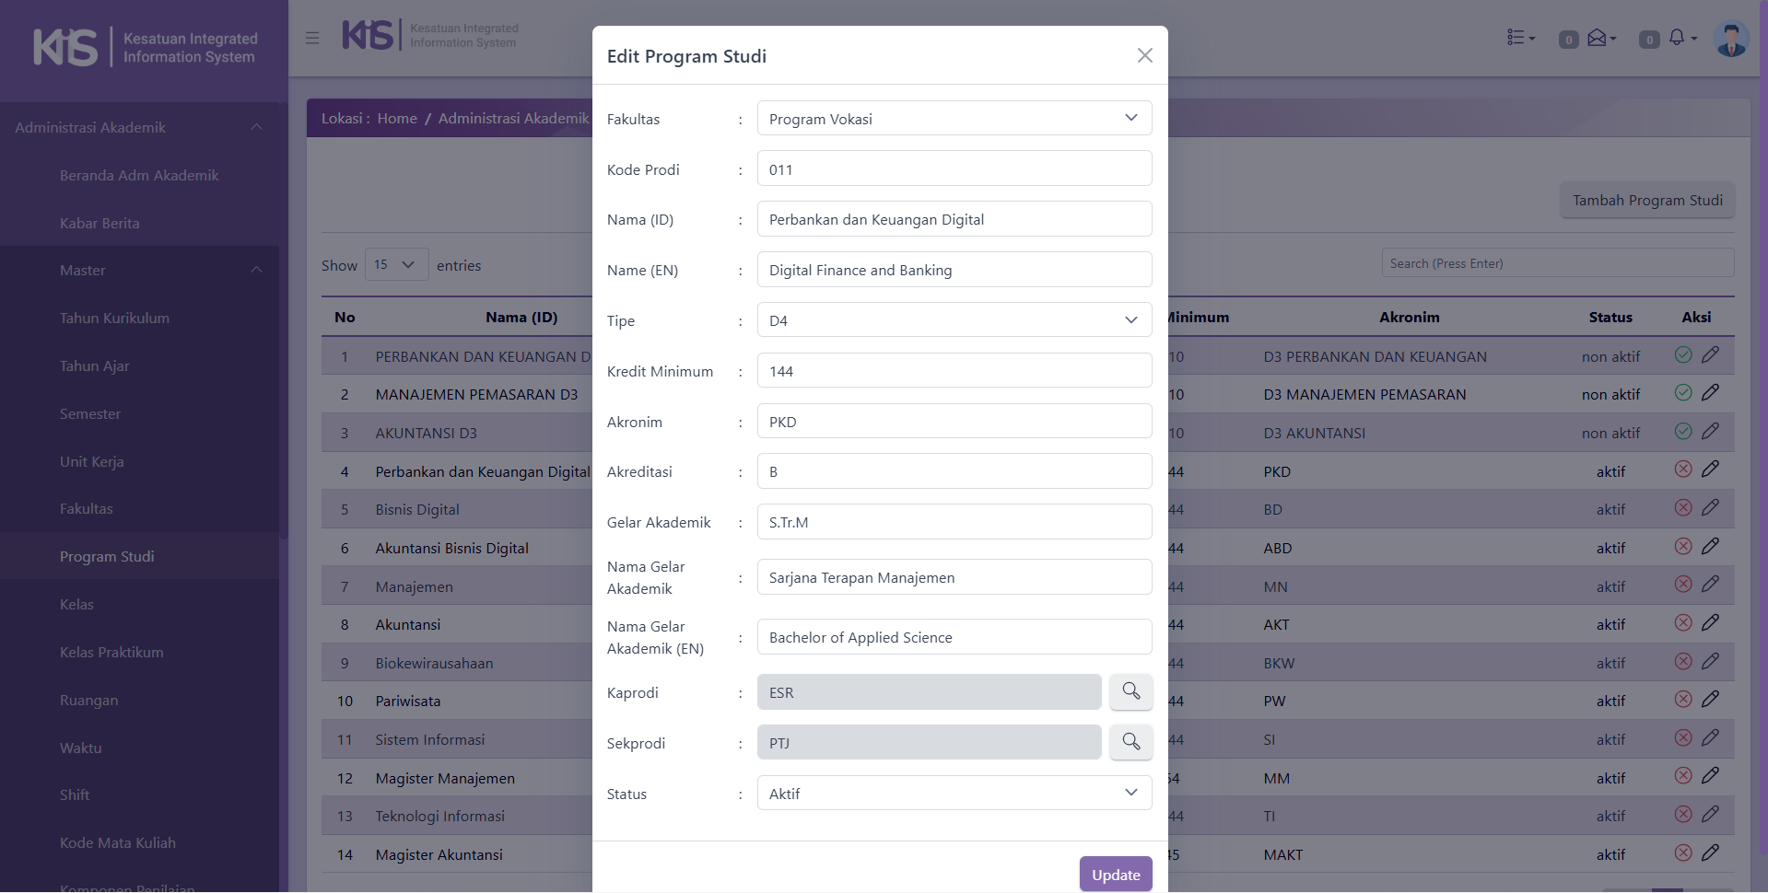Click the Update button
This screenshot has width=1768, height=893.
tap(1115, 875)
